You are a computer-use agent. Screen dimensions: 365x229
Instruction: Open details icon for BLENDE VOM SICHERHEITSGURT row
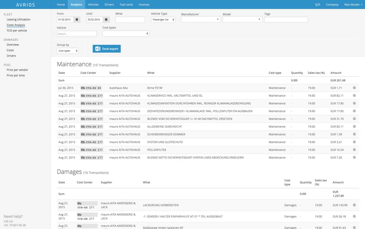pyautogui.click(x=354, y=119)
